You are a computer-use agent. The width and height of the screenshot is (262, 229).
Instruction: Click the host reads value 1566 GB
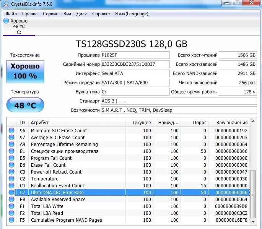point(238,55)
